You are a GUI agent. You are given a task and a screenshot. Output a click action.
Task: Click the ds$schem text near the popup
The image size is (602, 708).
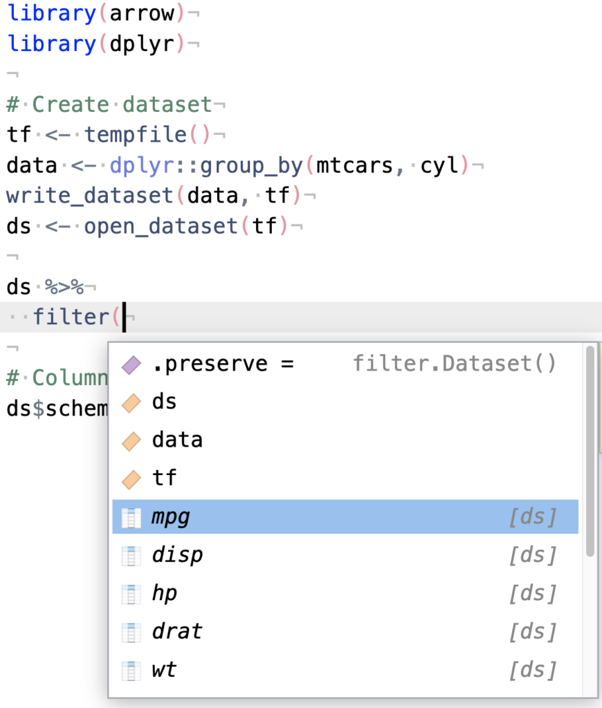(55, 408)
